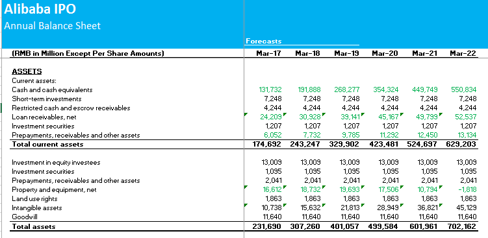Select loan receivables value 30,928

click(x=310, y=117)
